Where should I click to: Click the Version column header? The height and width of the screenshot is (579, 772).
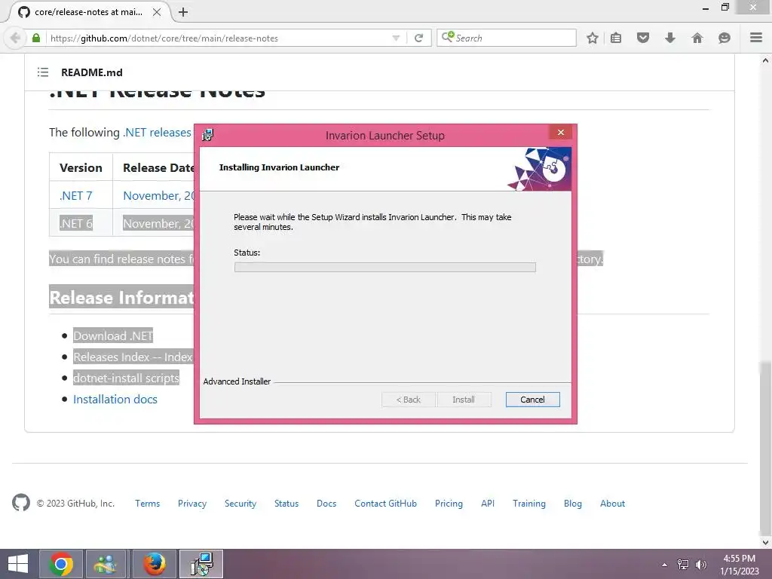[81, 167]
